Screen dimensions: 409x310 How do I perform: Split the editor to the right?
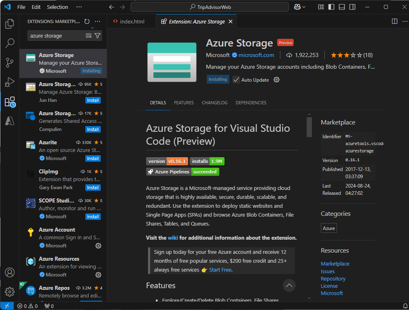[395, 21]
